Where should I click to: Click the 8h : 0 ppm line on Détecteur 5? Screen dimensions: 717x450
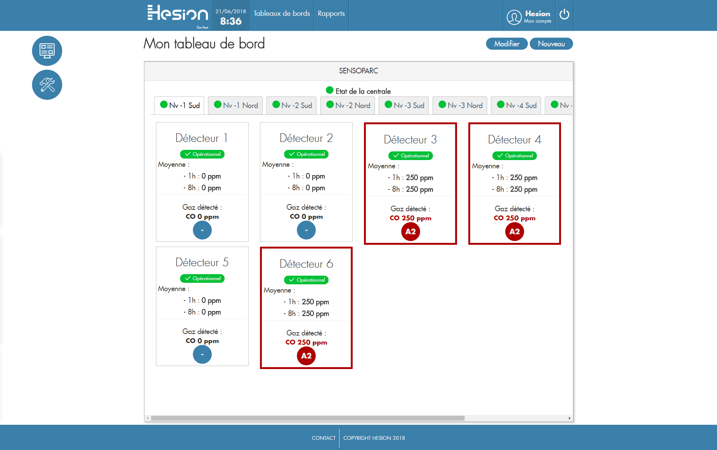(x=202, y=312)
